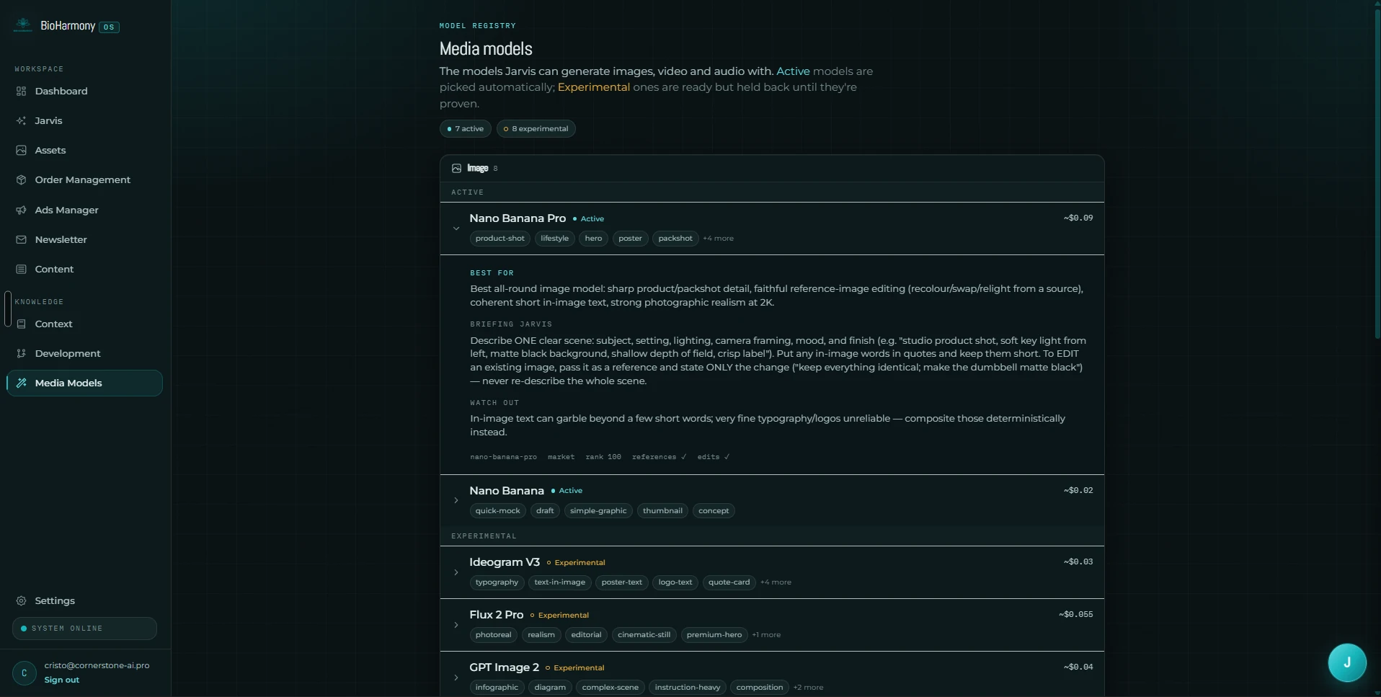Screen dimensions: 1381x697
Task: Show +4 more tags for Ideogram V3
Action: [776, 582]
